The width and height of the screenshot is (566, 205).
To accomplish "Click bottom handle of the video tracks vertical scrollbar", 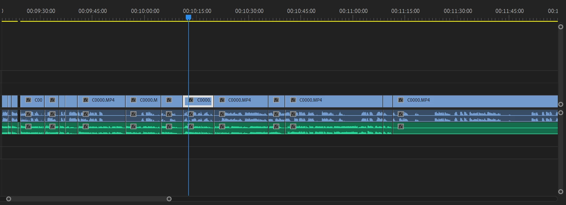I will pos(561,104).
